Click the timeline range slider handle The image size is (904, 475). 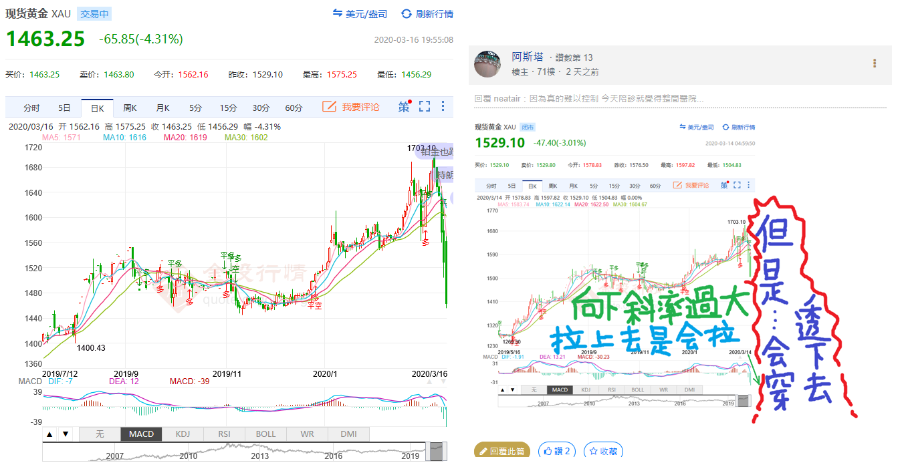(437, 451)
